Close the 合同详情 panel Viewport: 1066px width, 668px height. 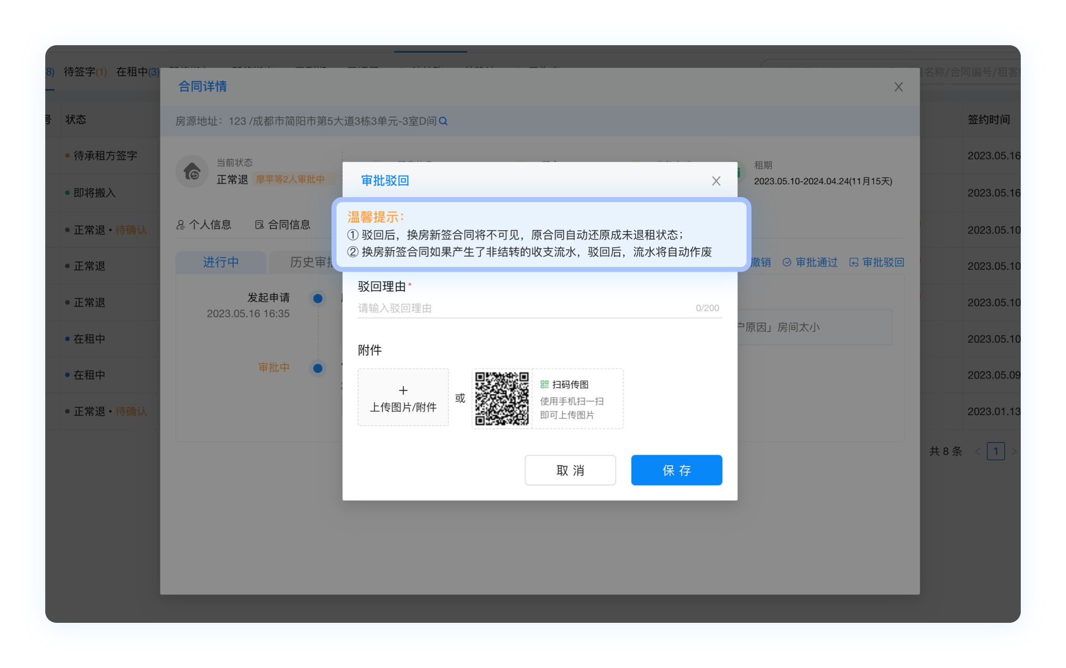[x=898, y=87]
